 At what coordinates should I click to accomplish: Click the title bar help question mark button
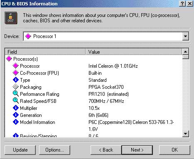click(182, 4)
